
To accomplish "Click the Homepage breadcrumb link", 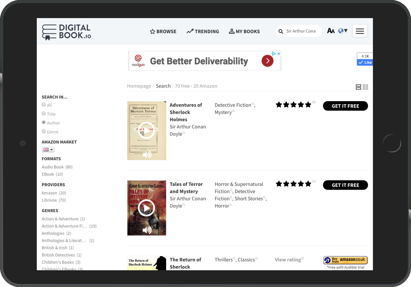I will 139,86.
